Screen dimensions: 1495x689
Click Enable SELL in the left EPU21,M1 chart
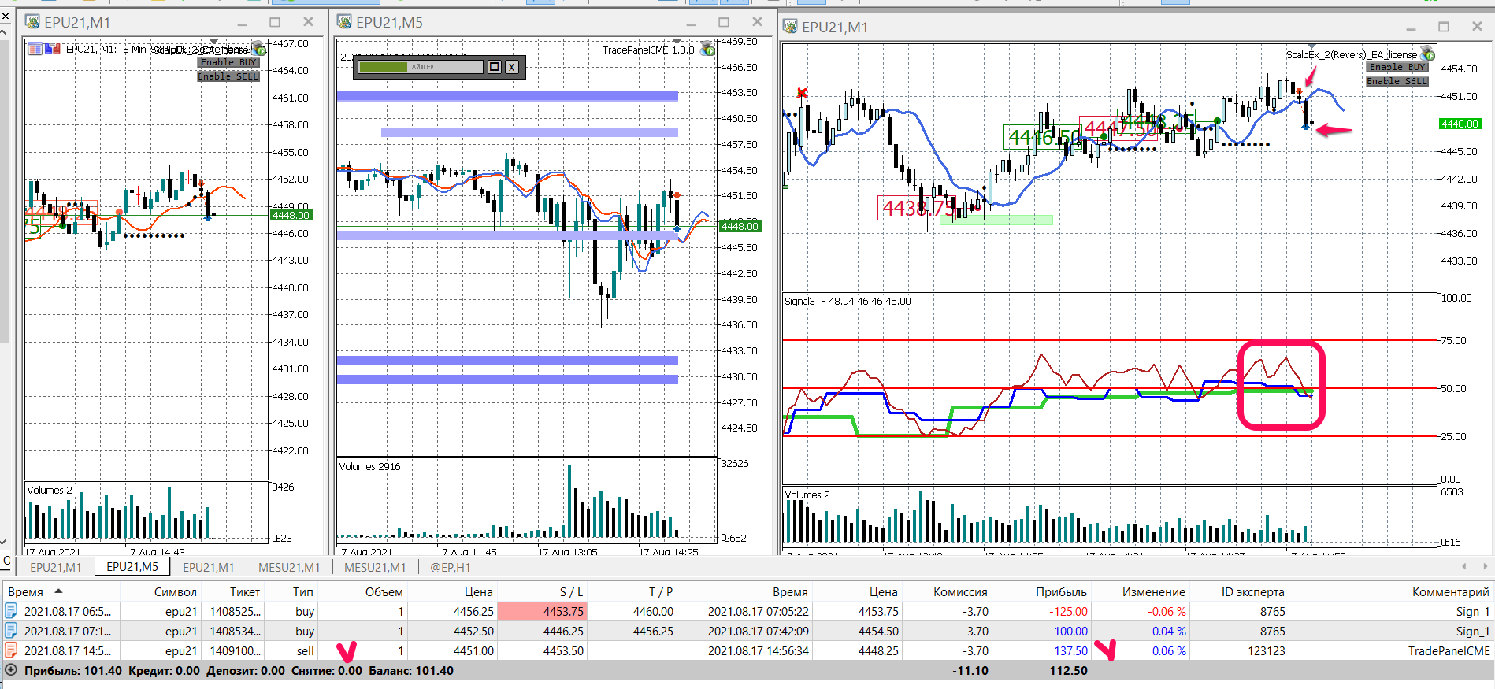tap(228, 76)
